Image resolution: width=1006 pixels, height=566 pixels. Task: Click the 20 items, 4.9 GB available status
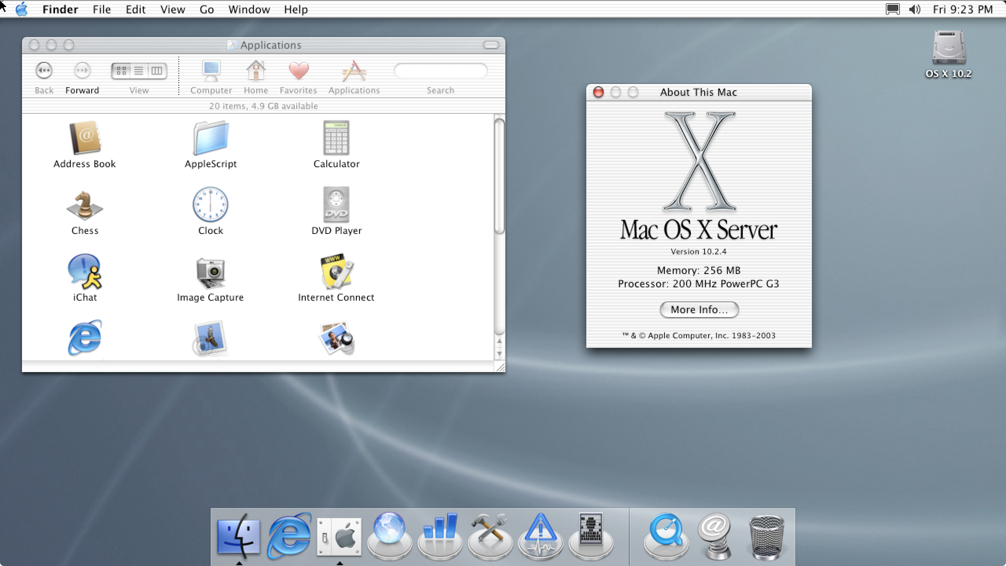coord(263,106)
